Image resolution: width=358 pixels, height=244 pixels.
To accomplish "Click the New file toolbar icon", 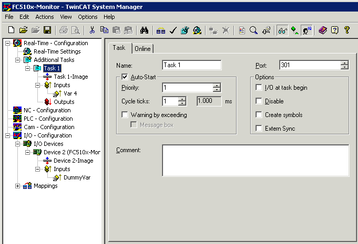I will tap(11, 30).
